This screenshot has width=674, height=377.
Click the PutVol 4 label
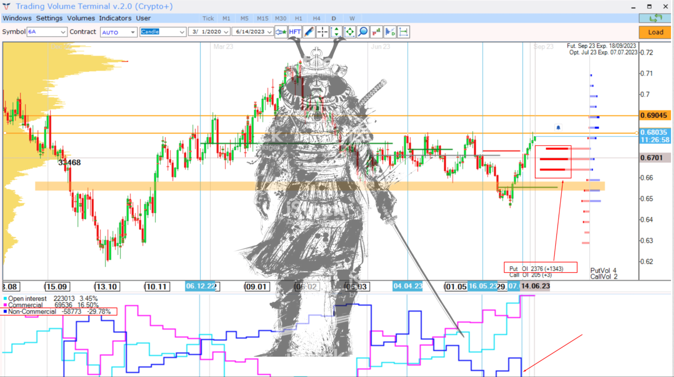pos(603,271)
